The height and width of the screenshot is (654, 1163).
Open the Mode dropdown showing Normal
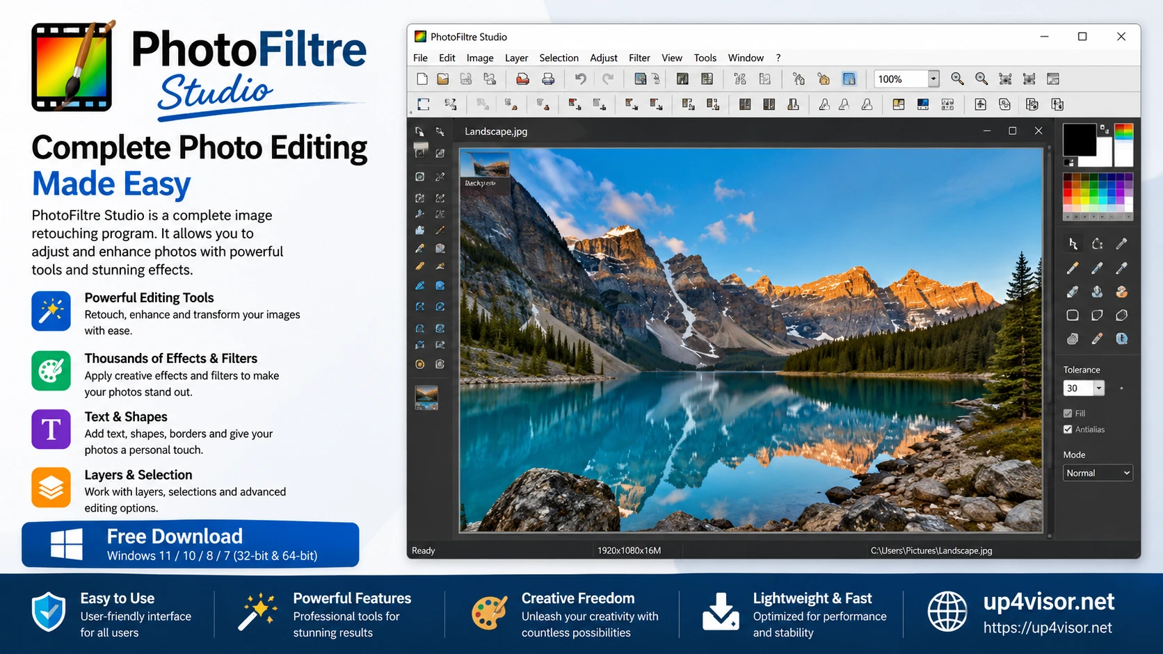1098,473
